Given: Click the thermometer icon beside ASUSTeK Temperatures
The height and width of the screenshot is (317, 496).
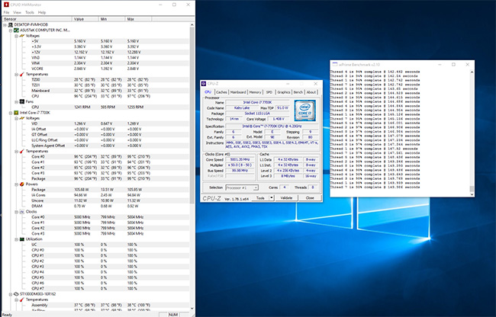Looking at the screenshot, I should point(22,74).
